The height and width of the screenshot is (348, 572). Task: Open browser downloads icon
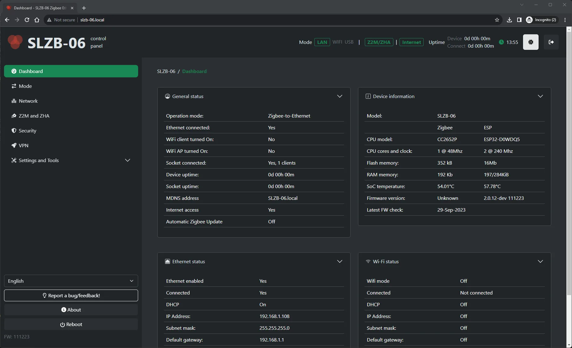509,20
